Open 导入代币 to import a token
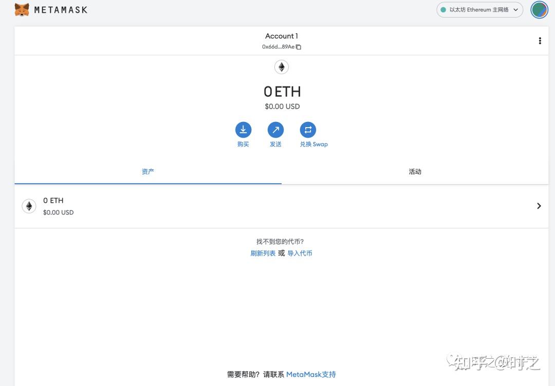 click(x=300, y=253)
